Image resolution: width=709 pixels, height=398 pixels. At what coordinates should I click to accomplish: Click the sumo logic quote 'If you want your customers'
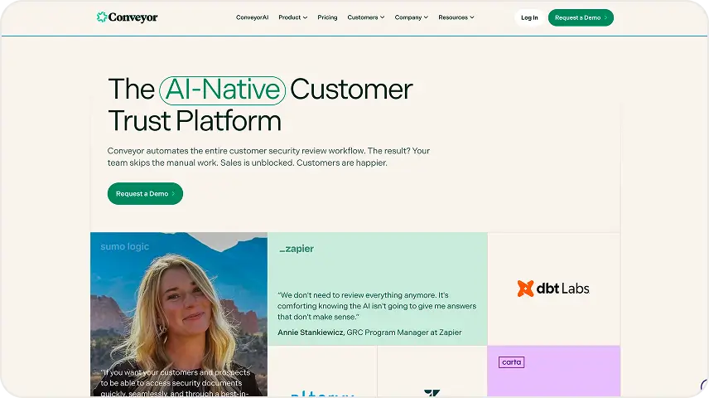[x=176, y=383]
